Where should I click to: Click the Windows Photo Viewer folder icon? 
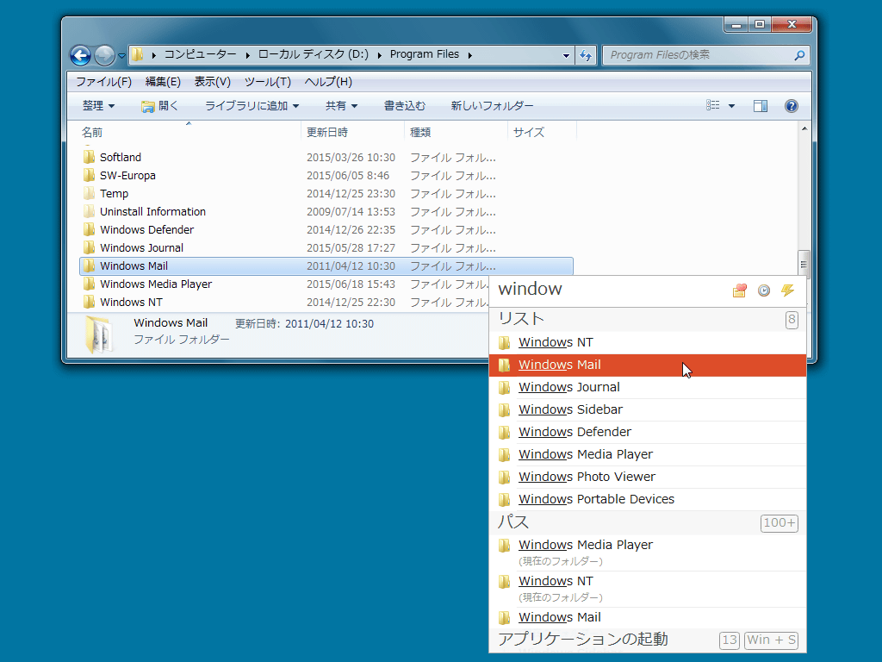[505, 478]
